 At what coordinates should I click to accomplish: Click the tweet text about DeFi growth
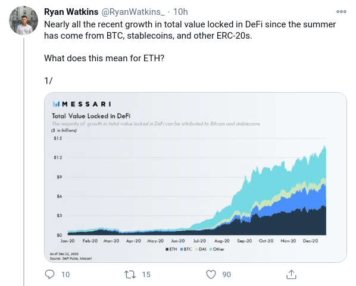(x=190, y=30)
